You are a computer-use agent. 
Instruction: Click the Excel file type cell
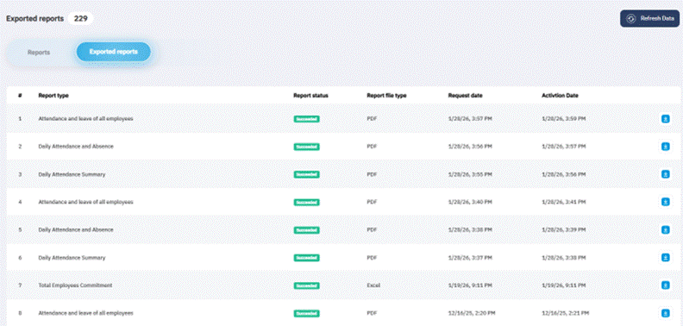coord(373,285)
